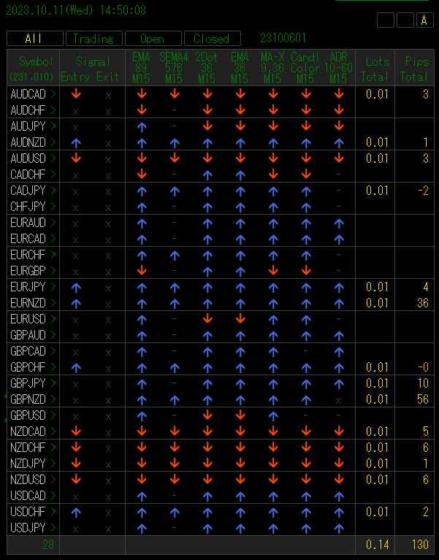Click the date and time text
Screen dimensions: 439x560
coord(76,10)
